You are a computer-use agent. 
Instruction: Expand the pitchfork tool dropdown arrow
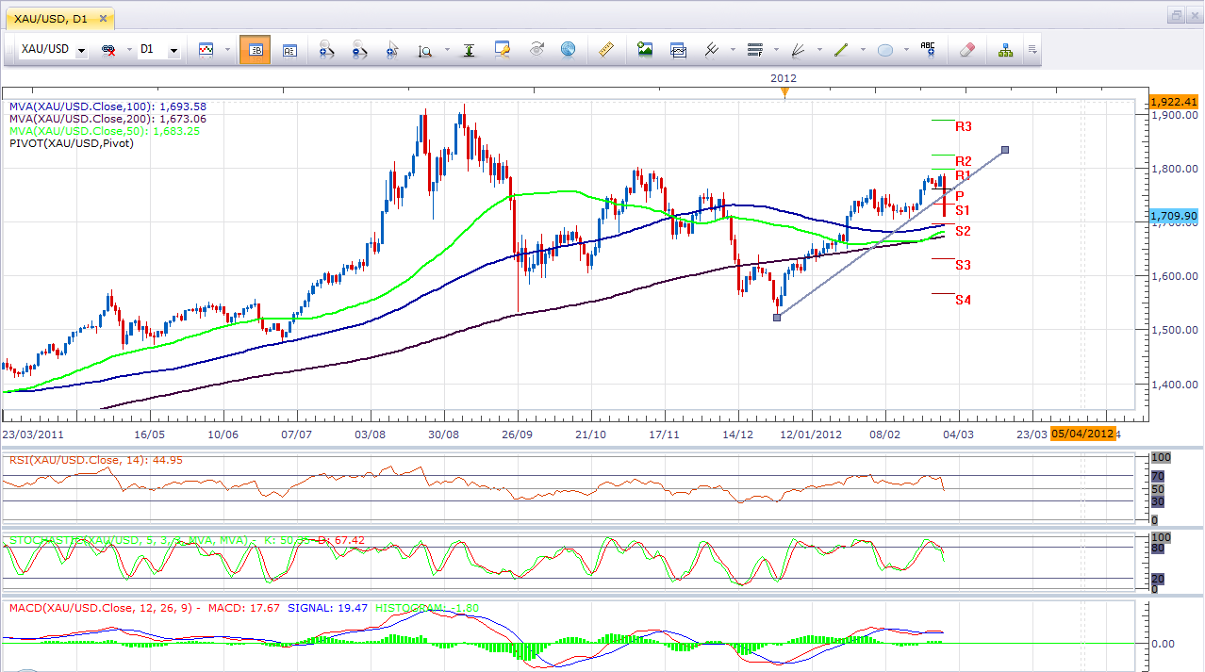[731, 50]
